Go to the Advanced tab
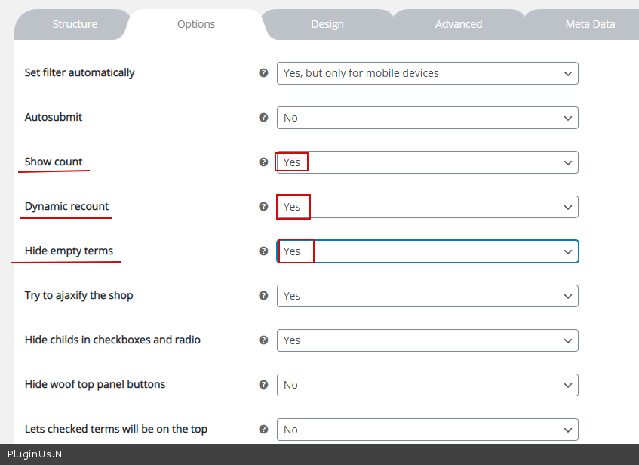Image resolution: width=639 pixels, height=465 pixels. point(458,24)
